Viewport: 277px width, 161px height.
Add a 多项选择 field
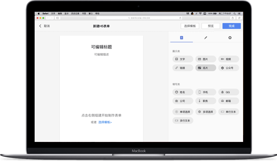(206, 112)
